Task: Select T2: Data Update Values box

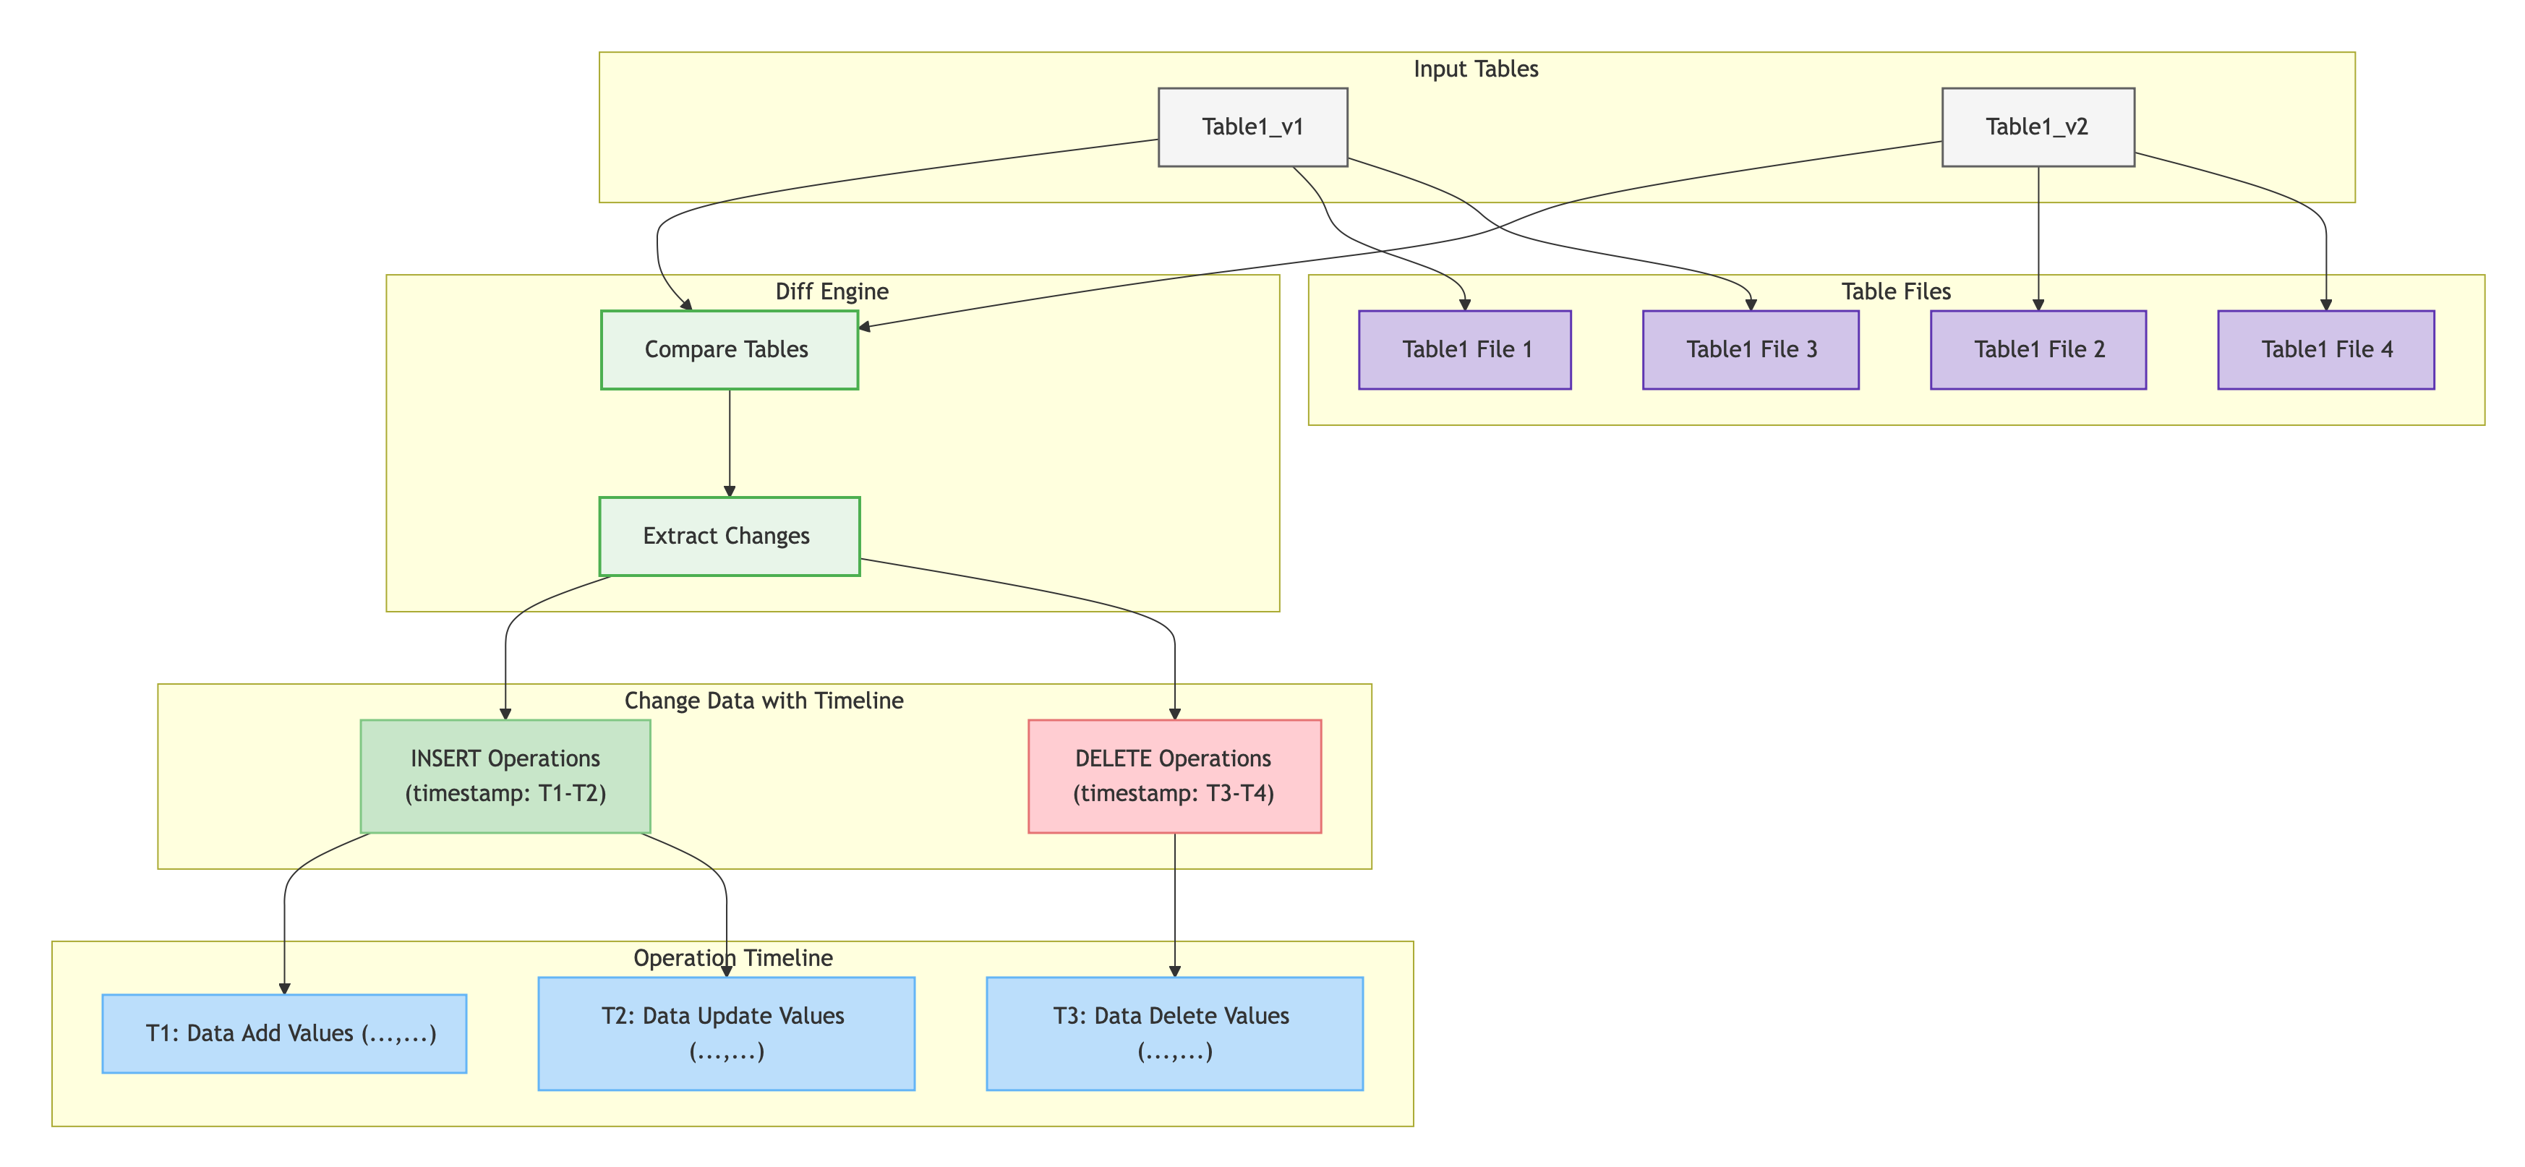Action: pyautogui.click(x=726, y=1034)
